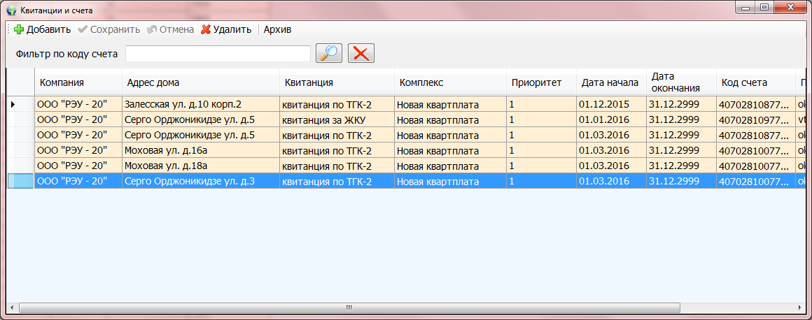Click Квитанция cell in Моховая ул. д.16а row
This screenshot has height=320, width=812.
337,150
